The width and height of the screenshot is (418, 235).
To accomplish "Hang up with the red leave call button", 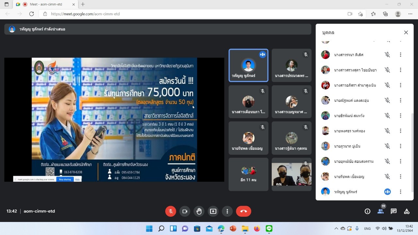I will pyautogui.click(x=244, y=211).
